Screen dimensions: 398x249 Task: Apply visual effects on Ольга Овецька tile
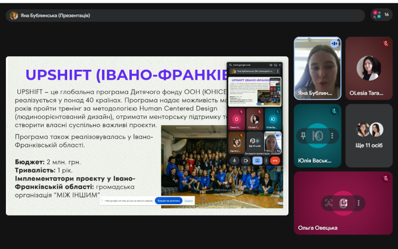(x=343, y=203)
